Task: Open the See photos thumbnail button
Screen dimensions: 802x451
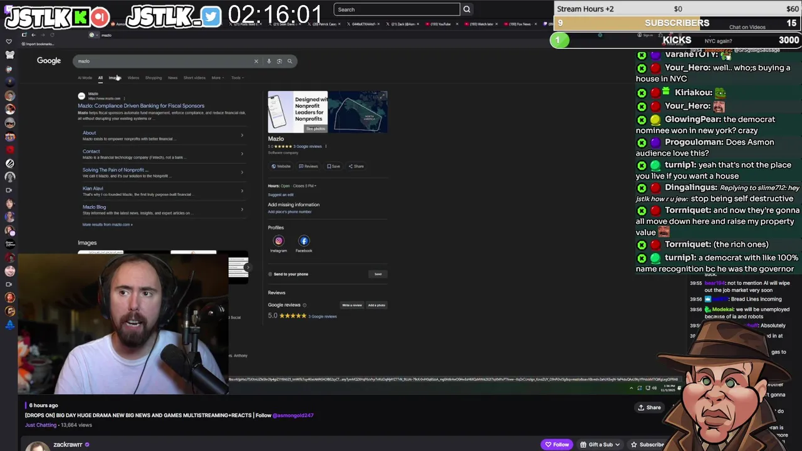Action: (315, 128)
